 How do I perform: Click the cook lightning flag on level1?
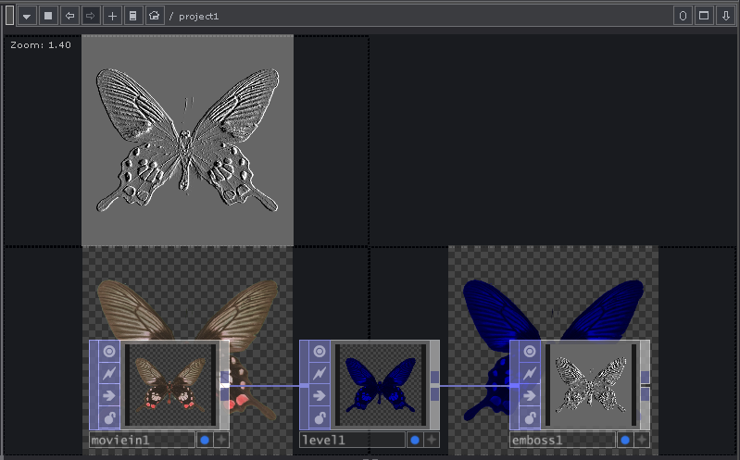[320, 373]
